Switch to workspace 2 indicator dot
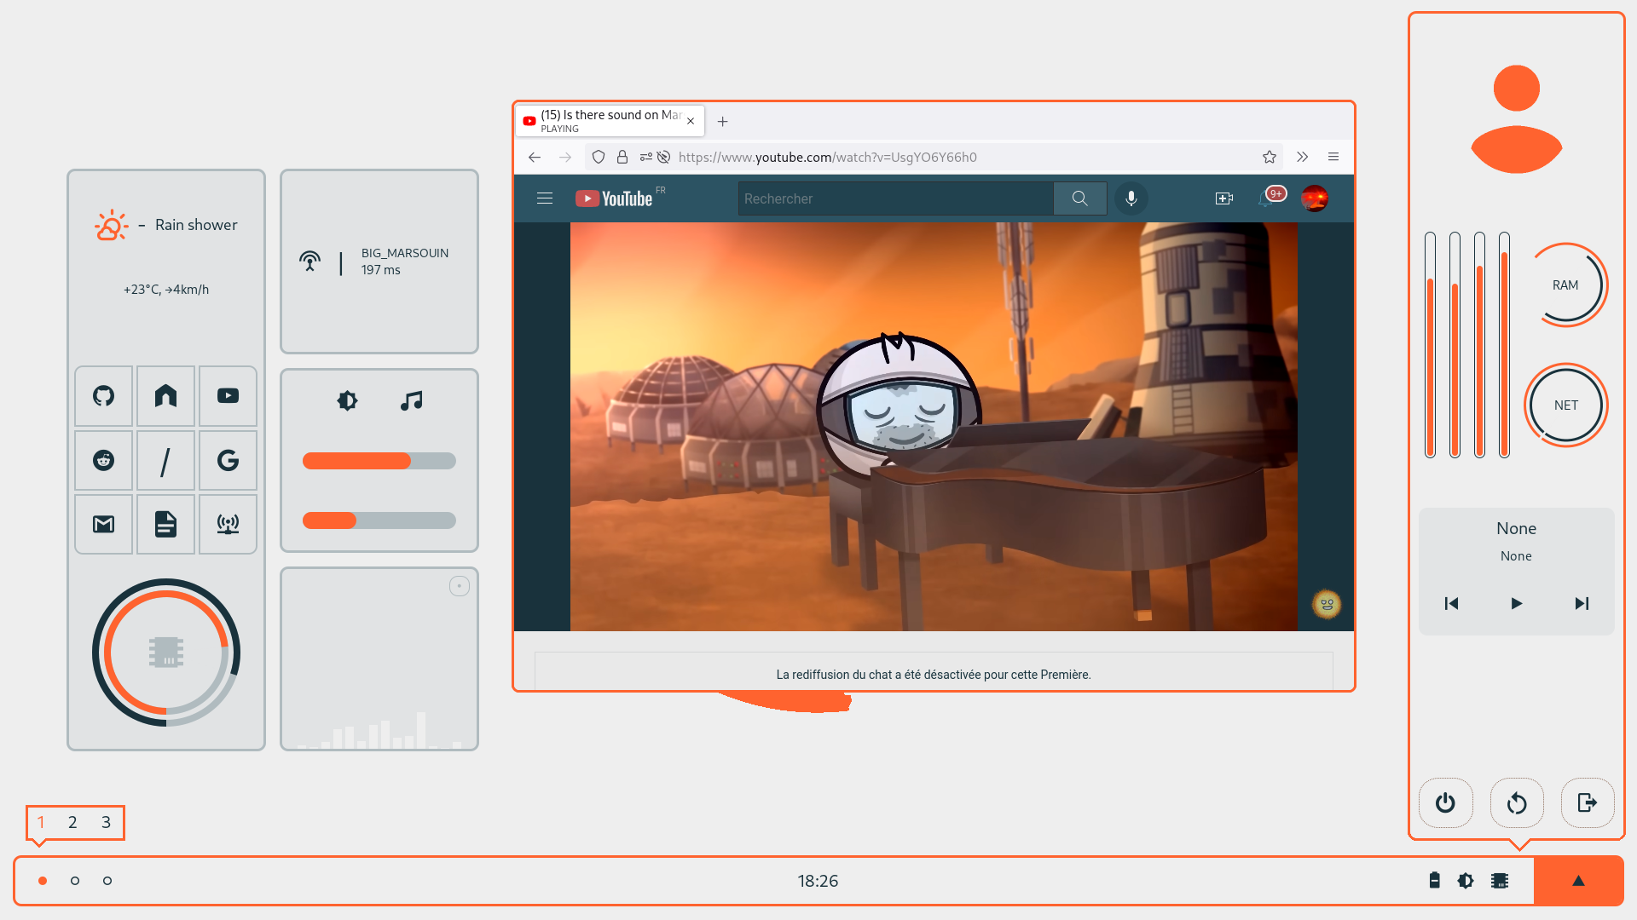Screen dimensions: 1637x920 (75, 881)
